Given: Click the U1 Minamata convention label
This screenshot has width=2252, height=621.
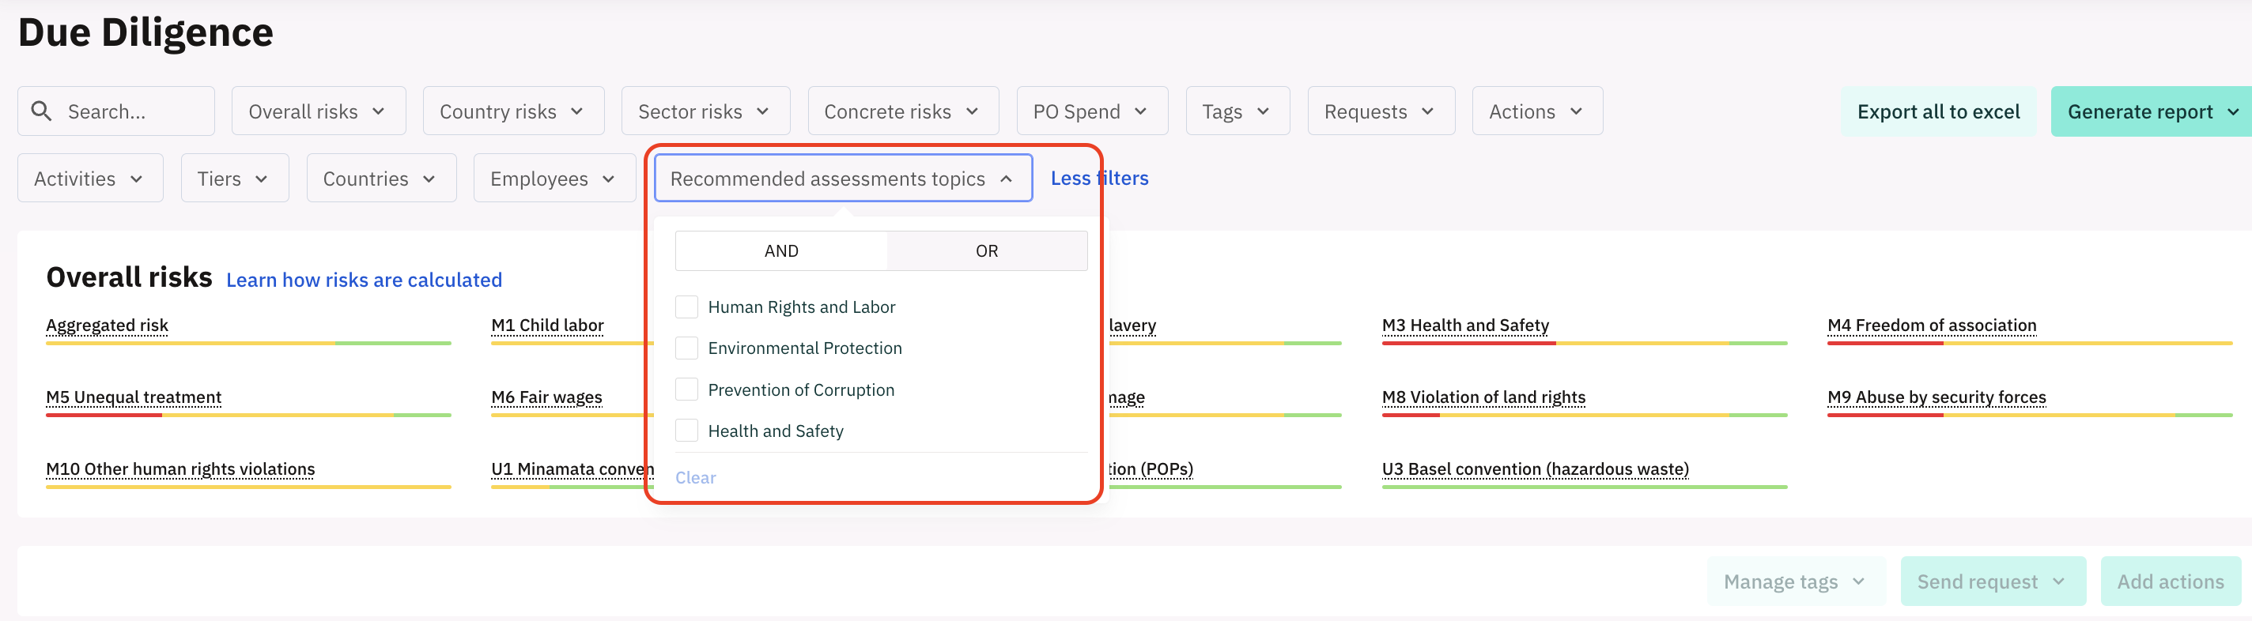Looking at the screenshot, I should tap(572, 469).
